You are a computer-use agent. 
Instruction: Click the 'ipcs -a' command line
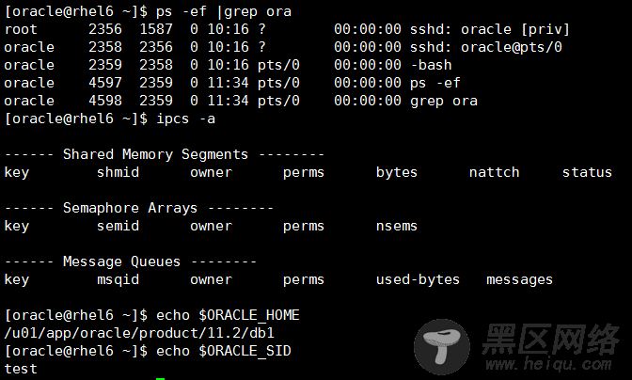point(110,119)
